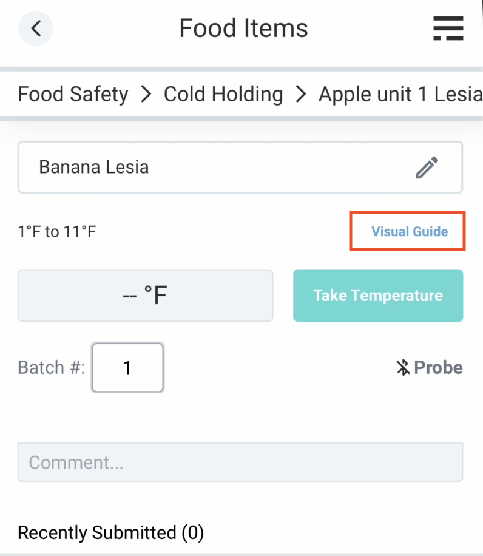
Task: Select the pencil icon to edit food name
Action: click(427, 168)
